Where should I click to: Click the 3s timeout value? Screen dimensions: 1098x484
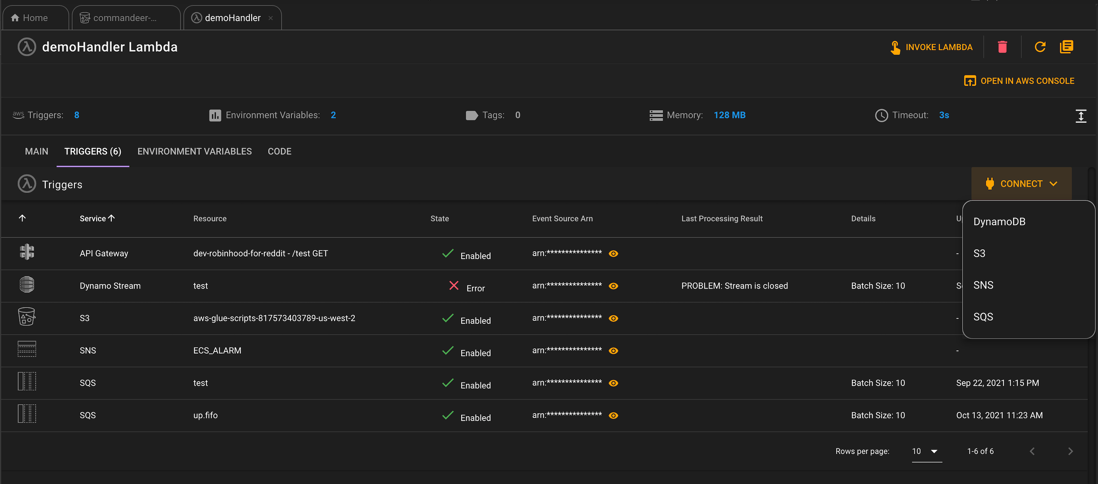pyautogui.click(x=944, y=115)
